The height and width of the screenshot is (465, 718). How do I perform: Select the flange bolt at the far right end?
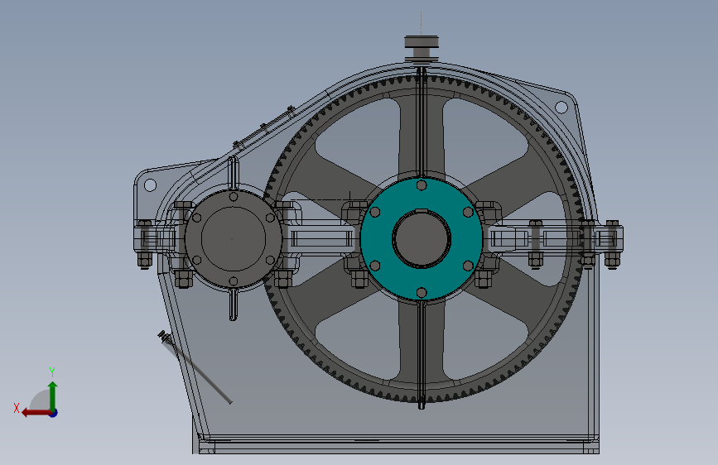pos(612,244)
